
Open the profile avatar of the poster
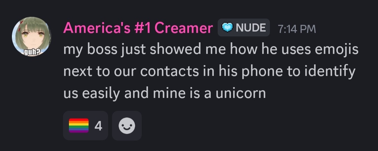[31, 37]
